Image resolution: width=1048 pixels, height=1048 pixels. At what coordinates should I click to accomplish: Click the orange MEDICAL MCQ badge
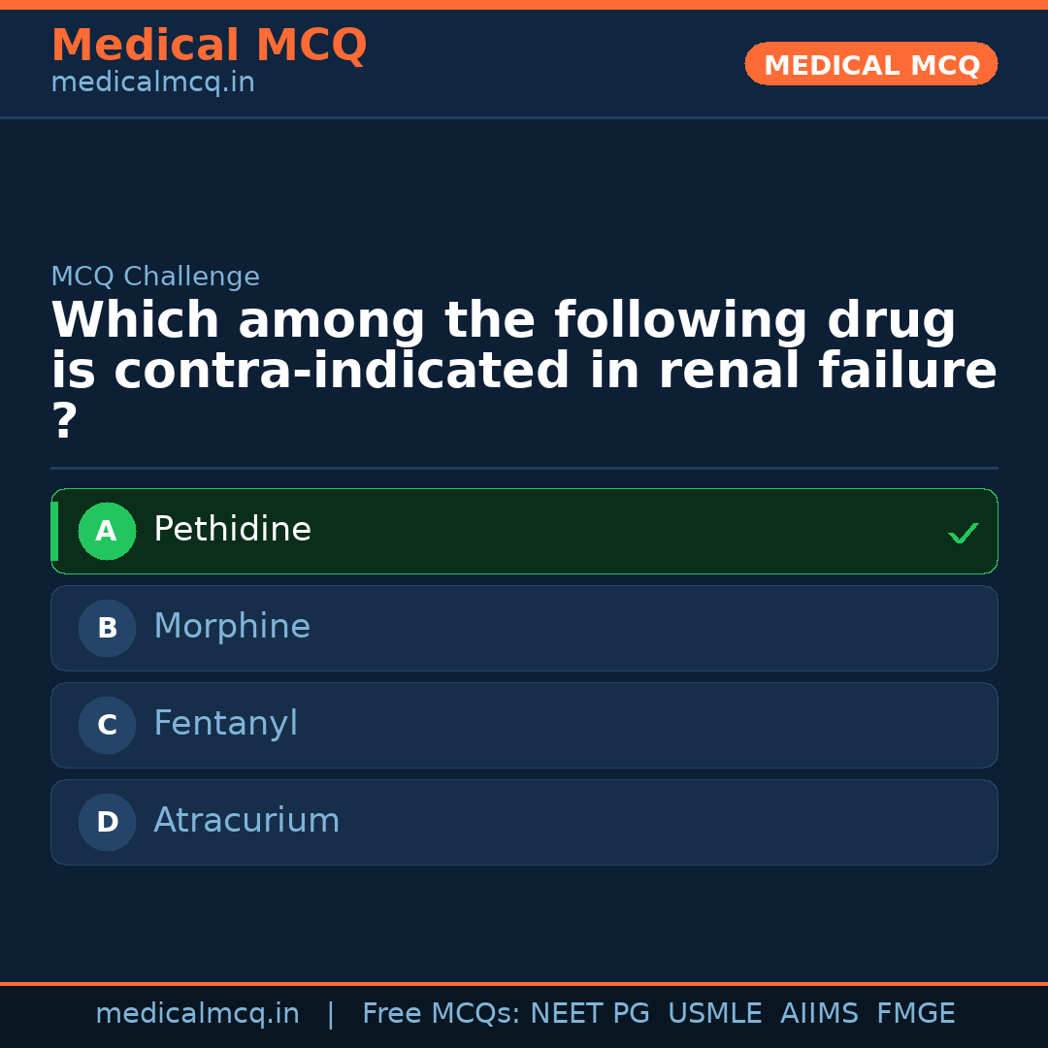870,65
